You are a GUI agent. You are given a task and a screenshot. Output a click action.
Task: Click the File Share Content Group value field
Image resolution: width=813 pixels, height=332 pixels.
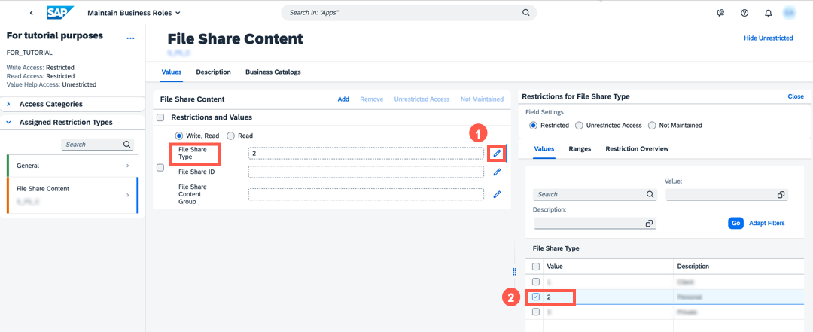[366, 194]
